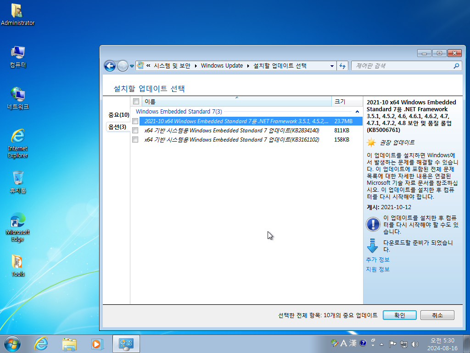Switch to the 중요(10) tab
470x353 pixels.
(x=119, y=114)
